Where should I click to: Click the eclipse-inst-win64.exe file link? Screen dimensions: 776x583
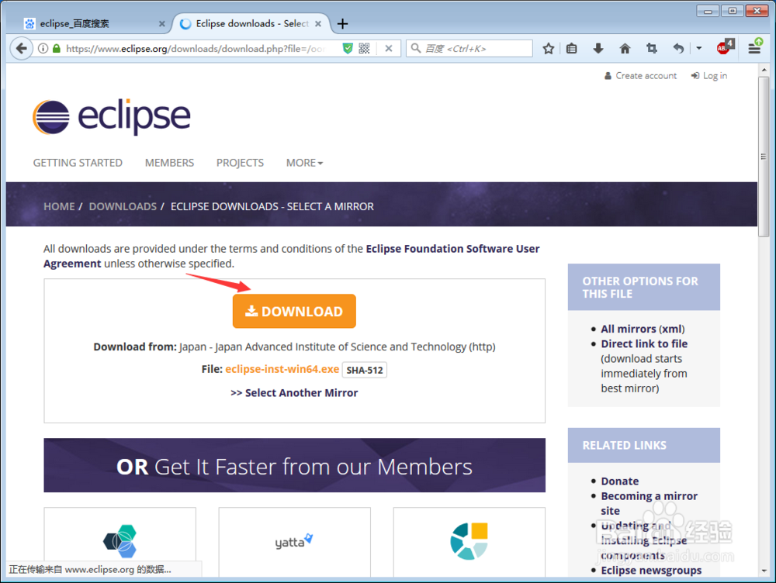282,369
